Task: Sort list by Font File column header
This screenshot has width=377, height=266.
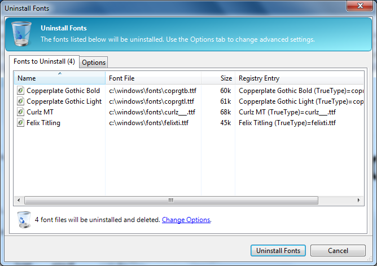Action: pos(153,78)
